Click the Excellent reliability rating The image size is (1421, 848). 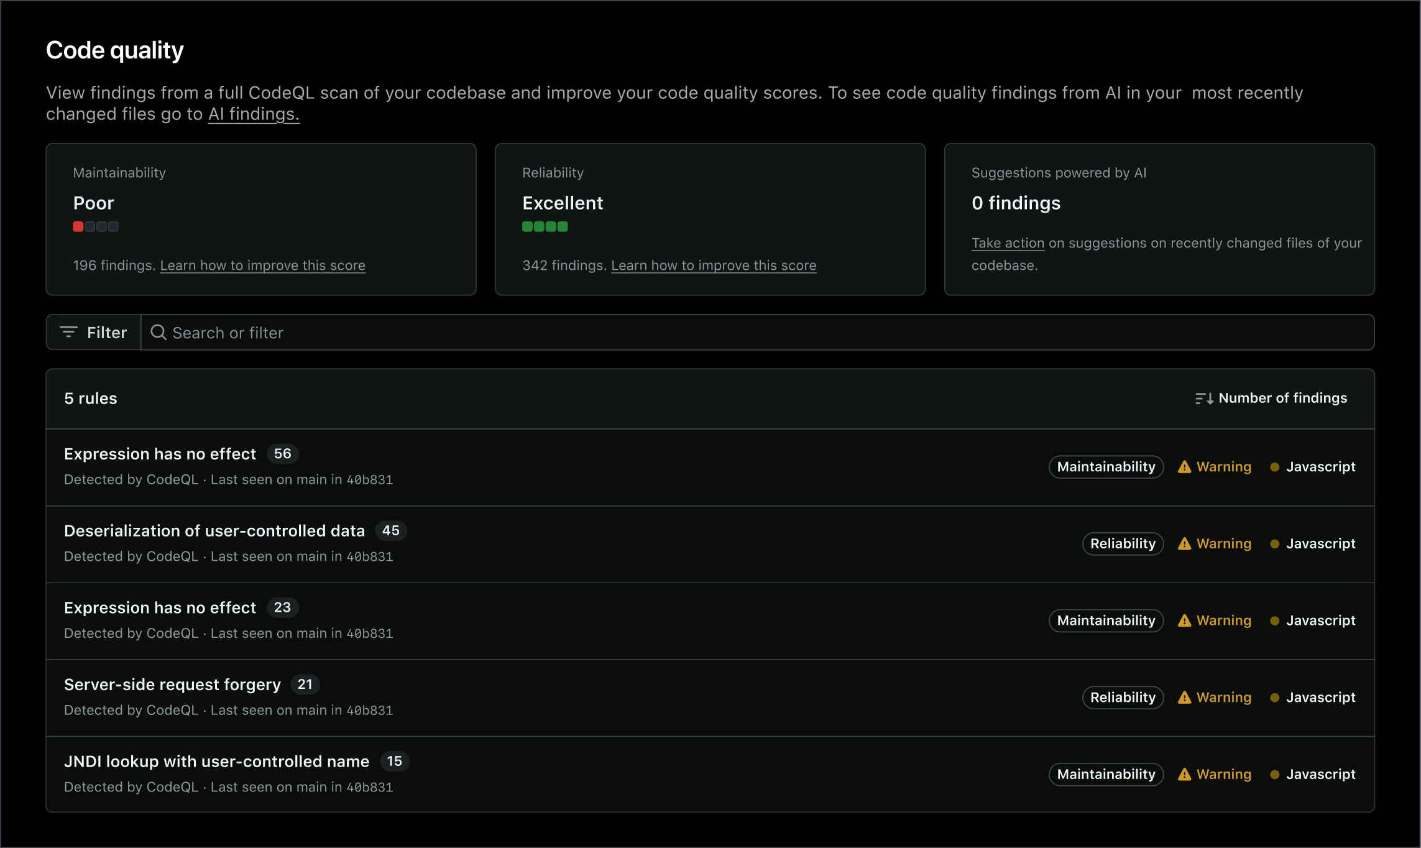pos(563,203)
